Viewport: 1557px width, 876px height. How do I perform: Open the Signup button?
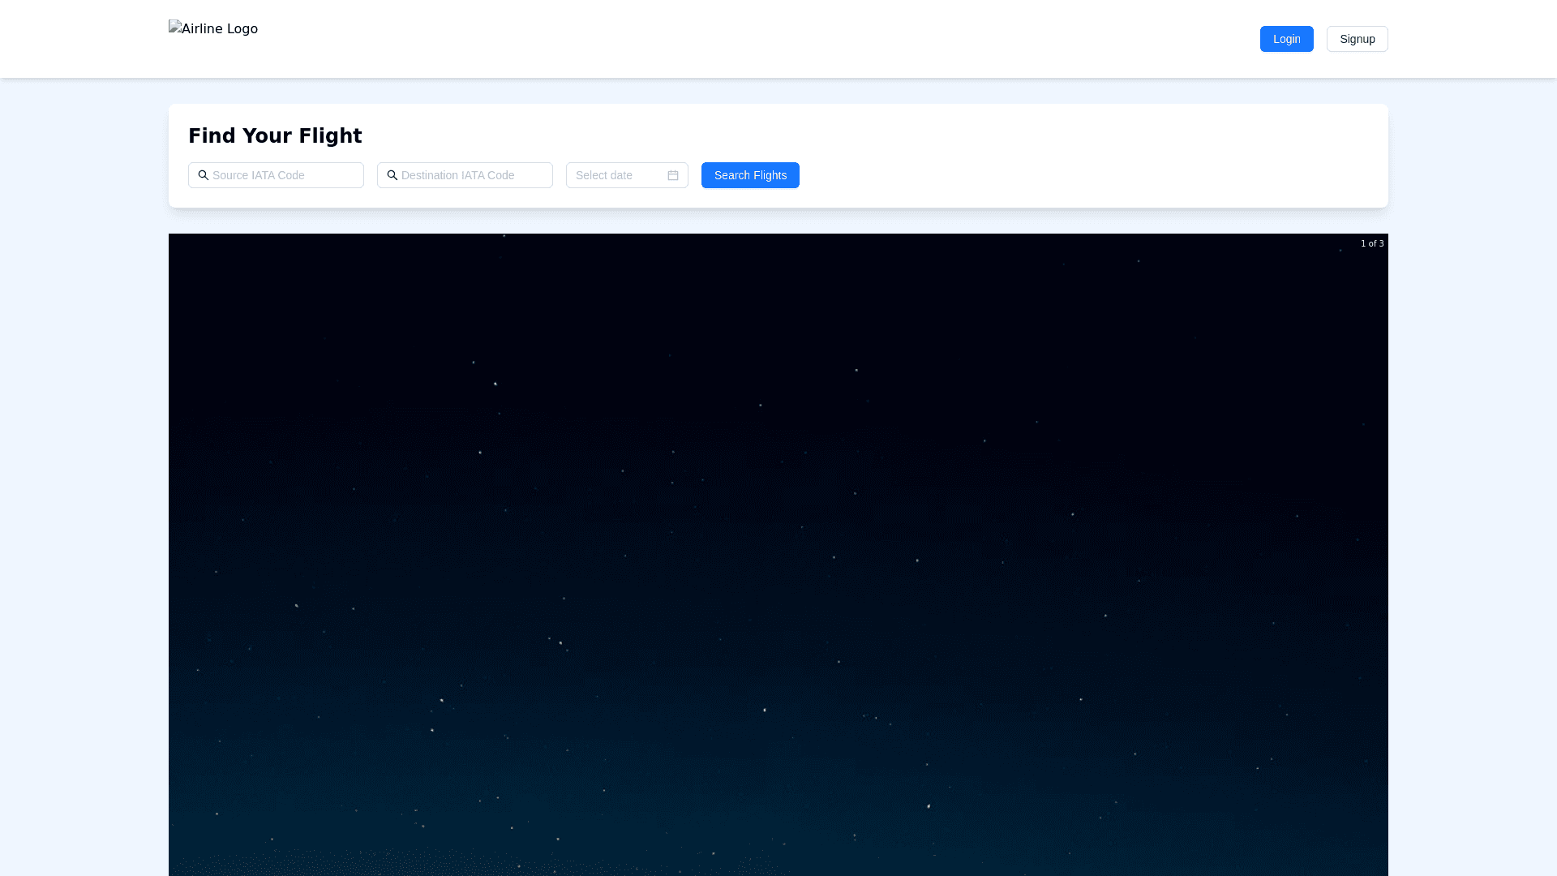click(1357, 39)
